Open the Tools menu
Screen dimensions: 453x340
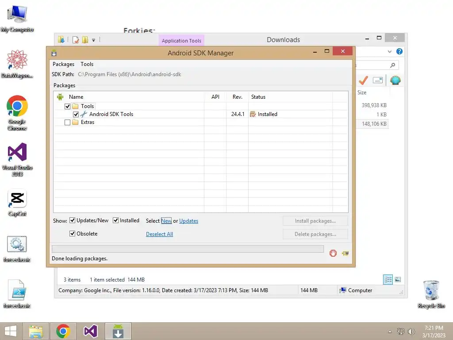(87, 64)
